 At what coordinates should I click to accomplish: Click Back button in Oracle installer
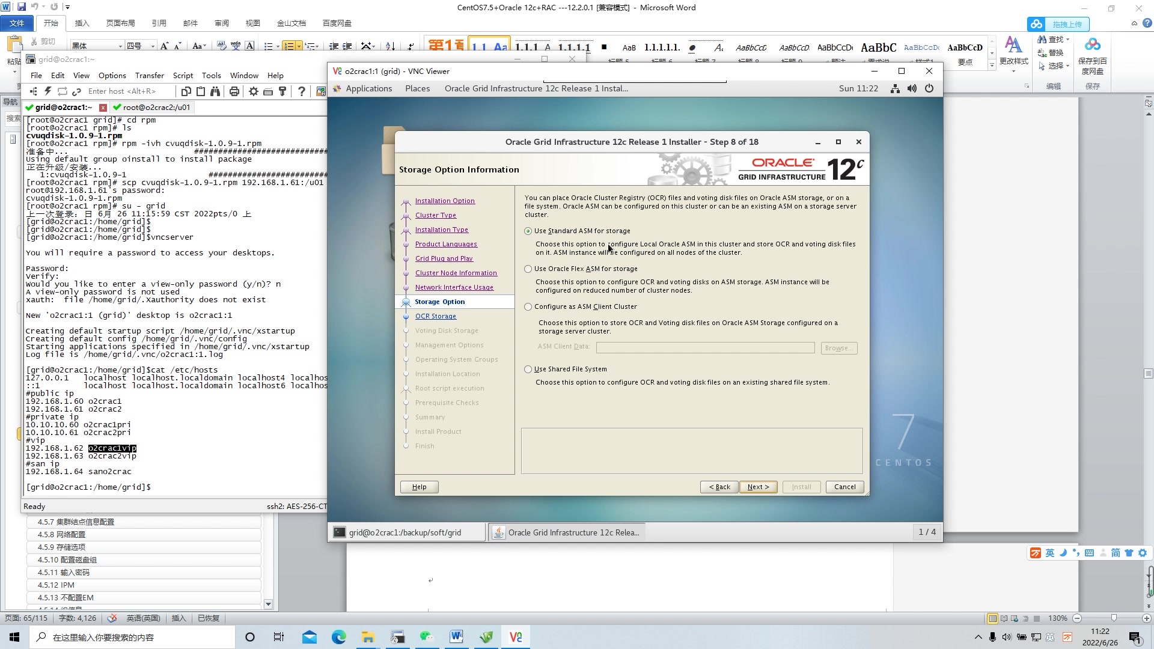(x=719, y=487)
